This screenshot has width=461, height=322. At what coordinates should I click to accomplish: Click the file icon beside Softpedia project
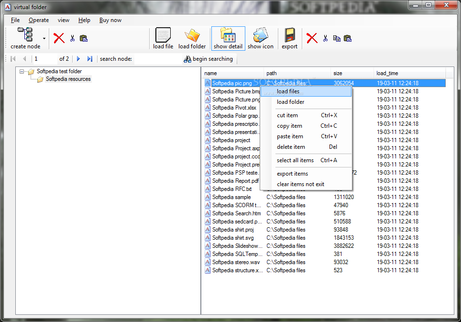coord(208,140)
